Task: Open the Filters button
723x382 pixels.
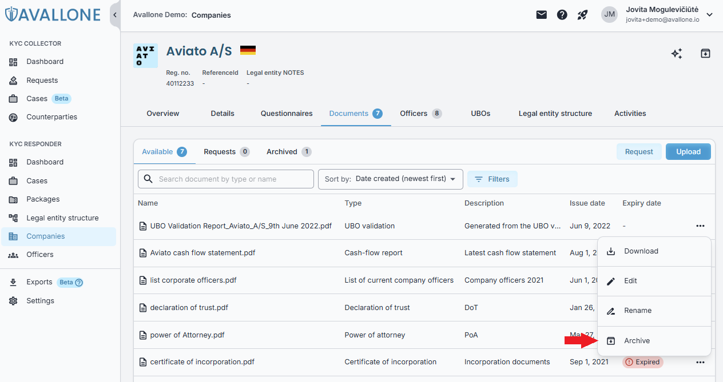Action: pos(492,179)
